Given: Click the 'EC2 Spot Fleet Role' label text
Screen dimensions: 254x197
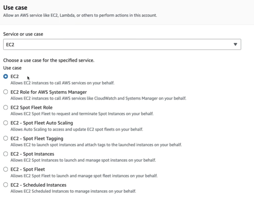Looking at the screenshot, I should coord(31,108).
